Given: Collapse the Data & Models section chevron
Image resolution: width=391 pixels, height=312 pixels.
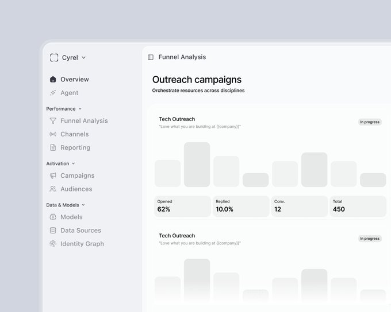Looking at the screenshot, I should [83, 205].
